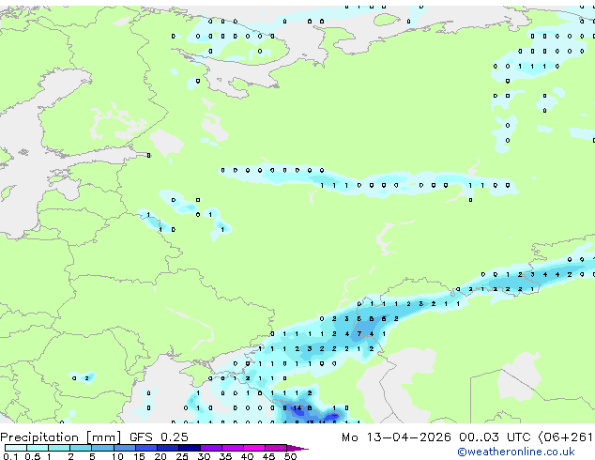Click the 'Mo 13-04-2026' date text
This screenshot has height=460, width=595.
point(396,437)
